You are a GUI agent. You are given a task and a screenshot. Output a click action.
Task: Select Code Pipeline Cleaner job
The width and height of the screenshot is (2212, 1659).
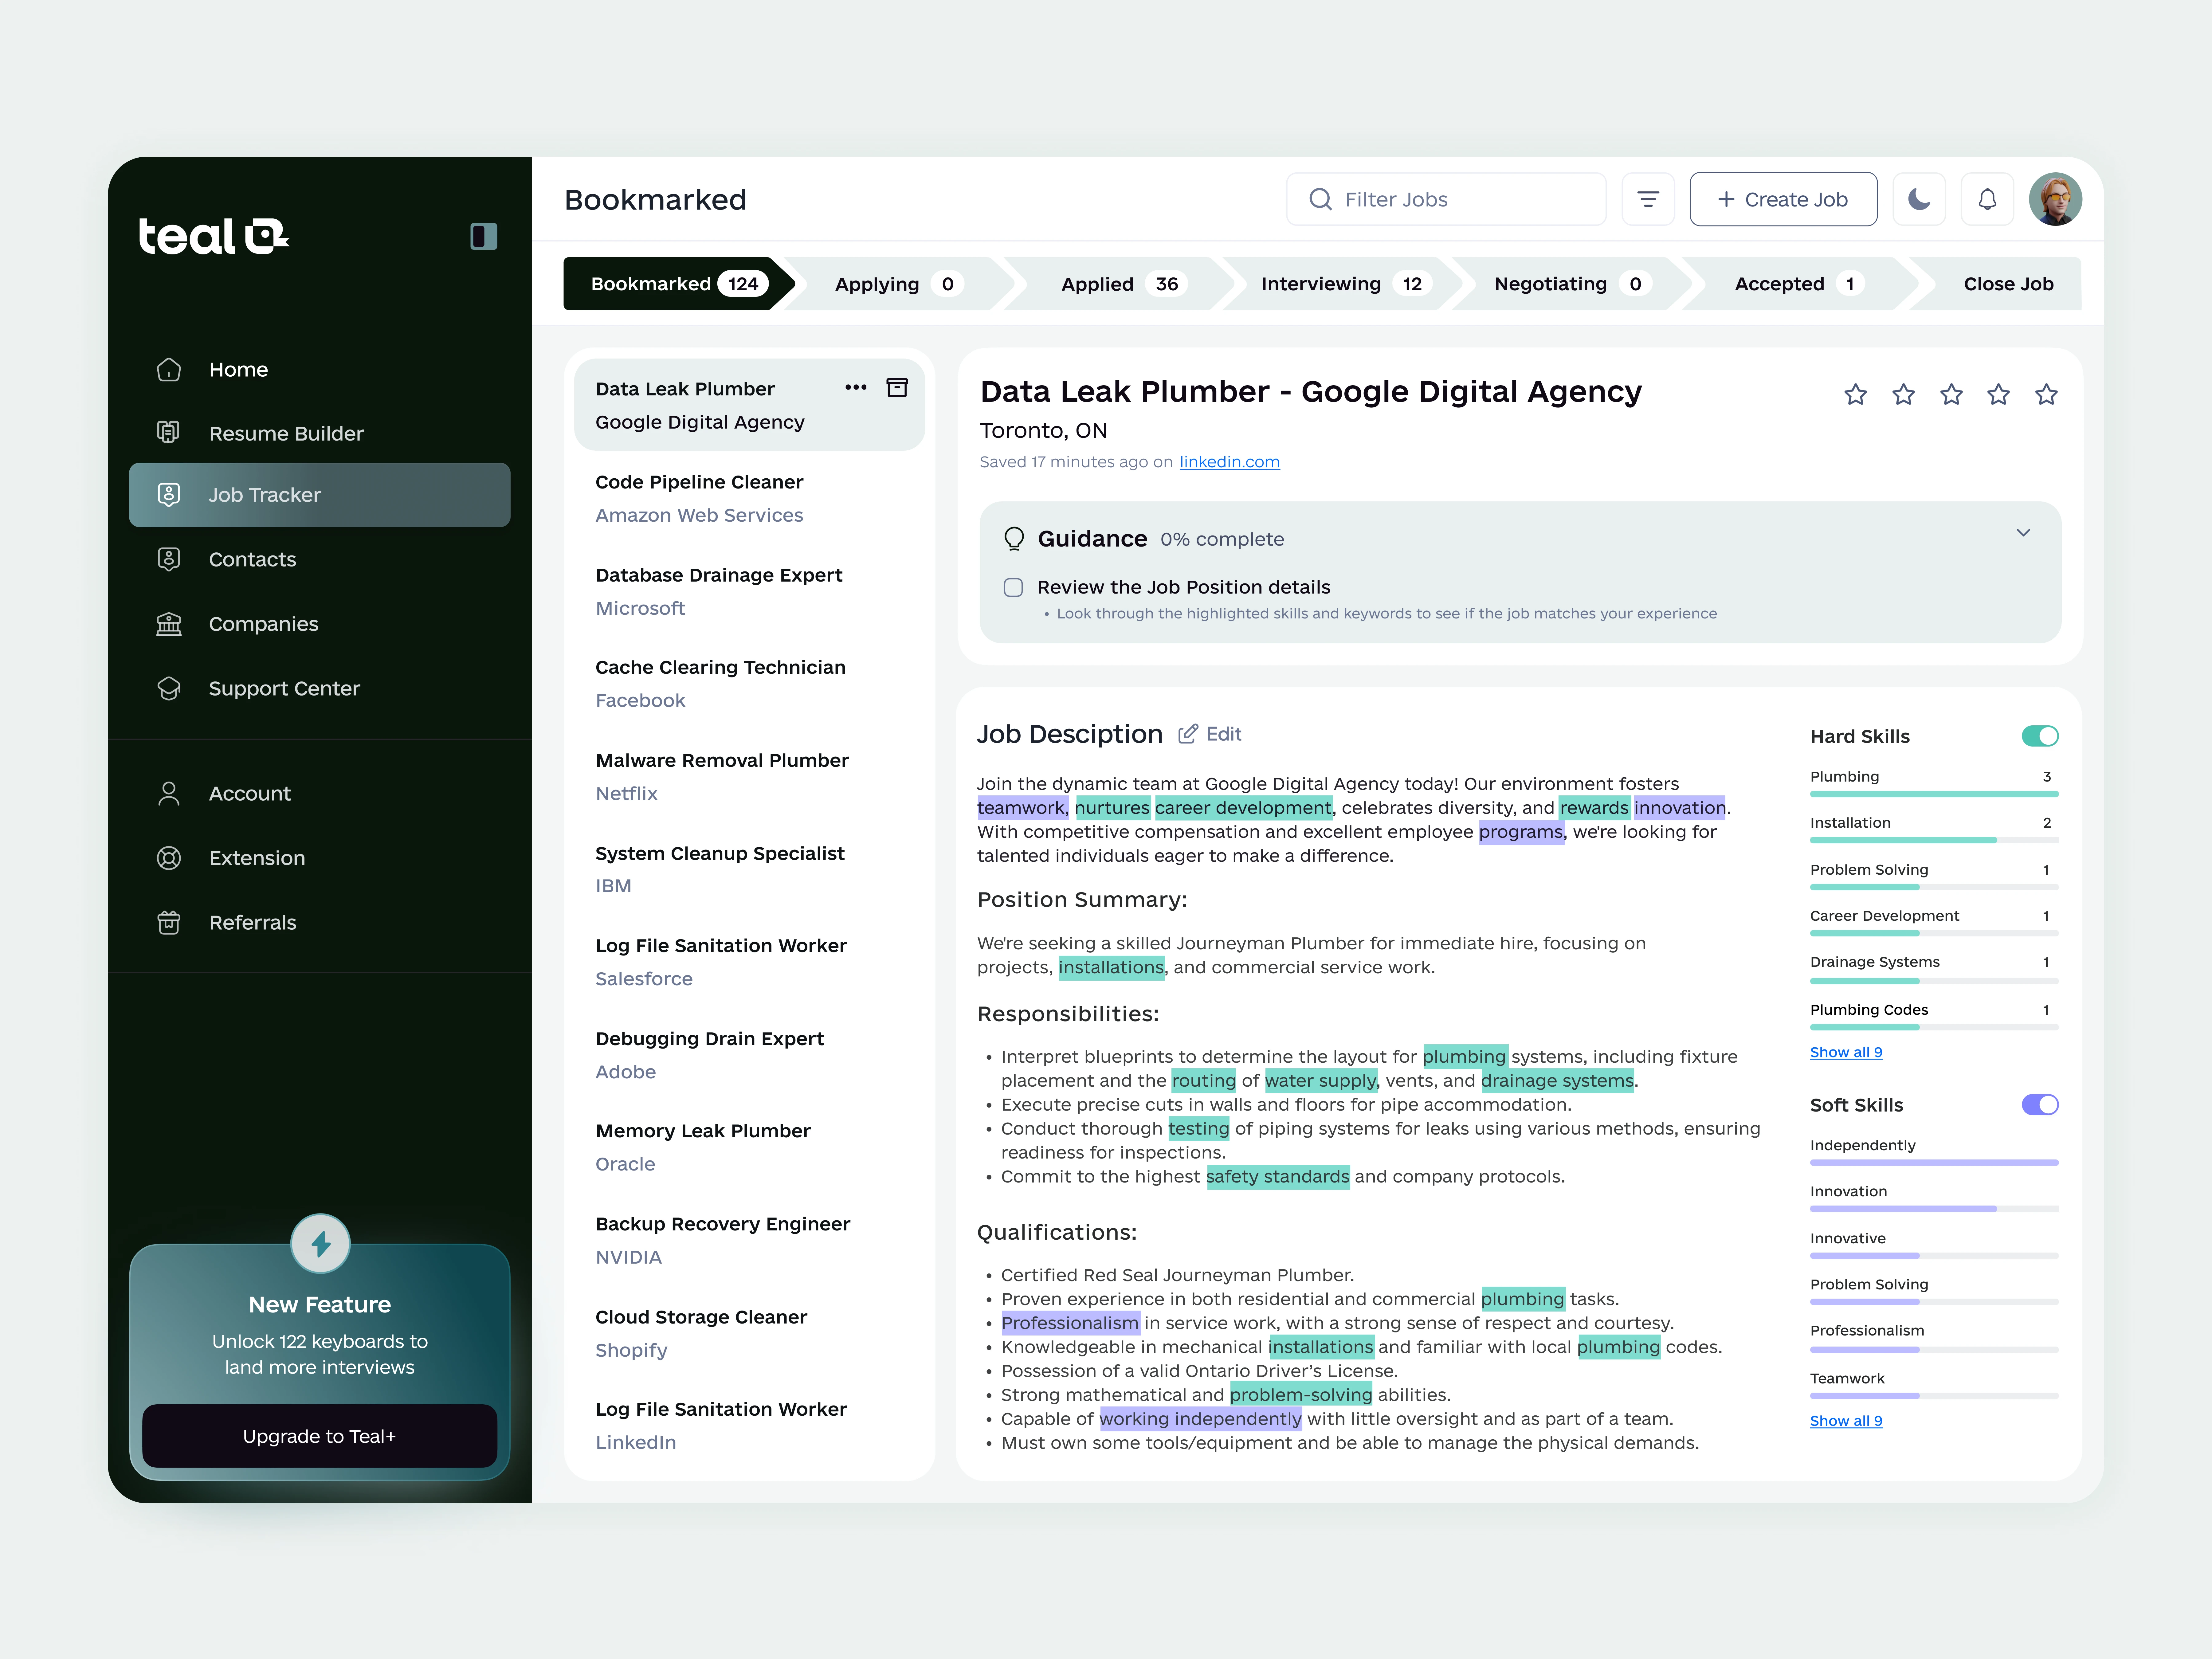pos(749,498)
